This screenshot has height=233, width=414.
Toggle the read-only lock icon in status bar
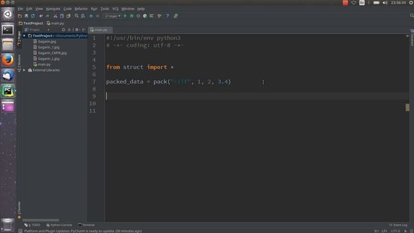click(406, 231)
